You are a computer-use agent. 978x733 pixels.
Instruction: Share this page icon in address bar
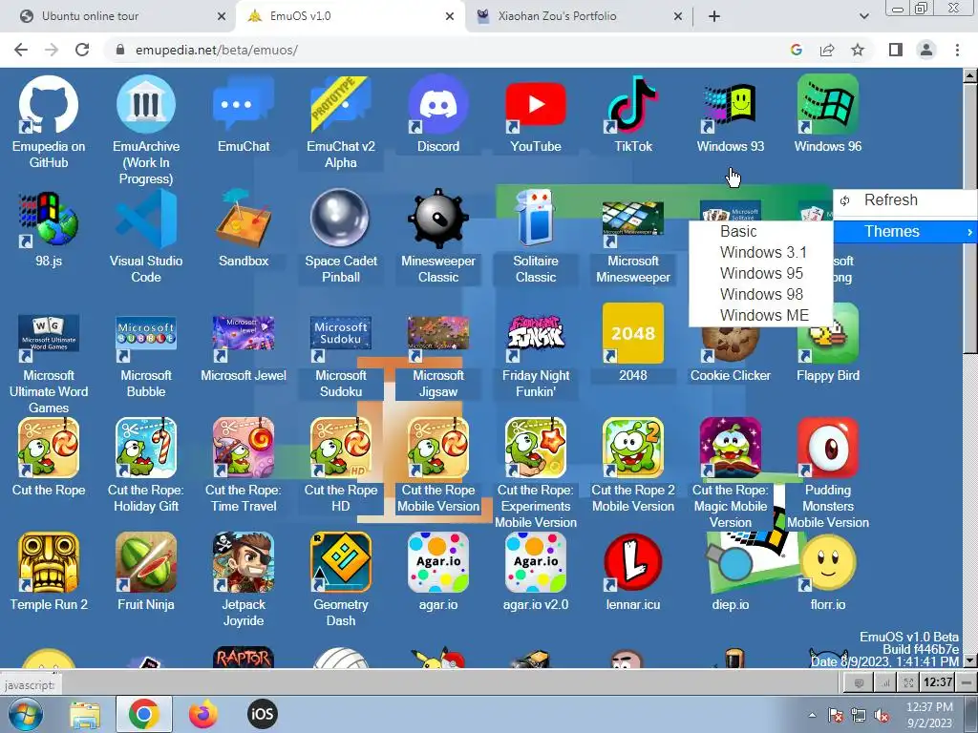tap(827, 50)
